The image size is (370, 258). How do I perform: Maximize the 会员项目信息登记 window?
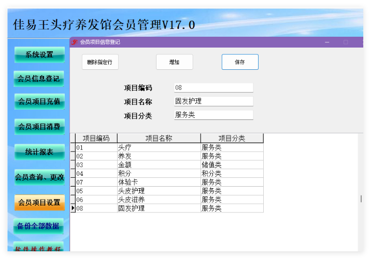(x=346, y=42)
